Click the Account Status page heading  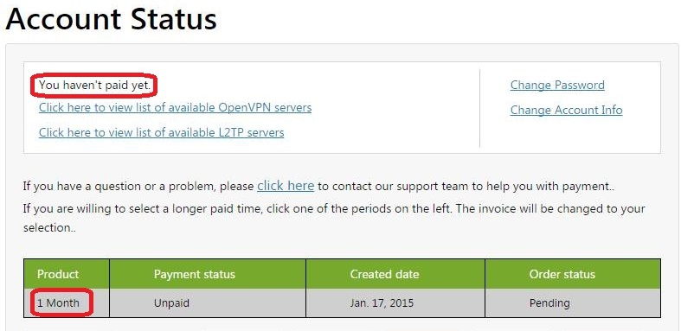point(111,19)
